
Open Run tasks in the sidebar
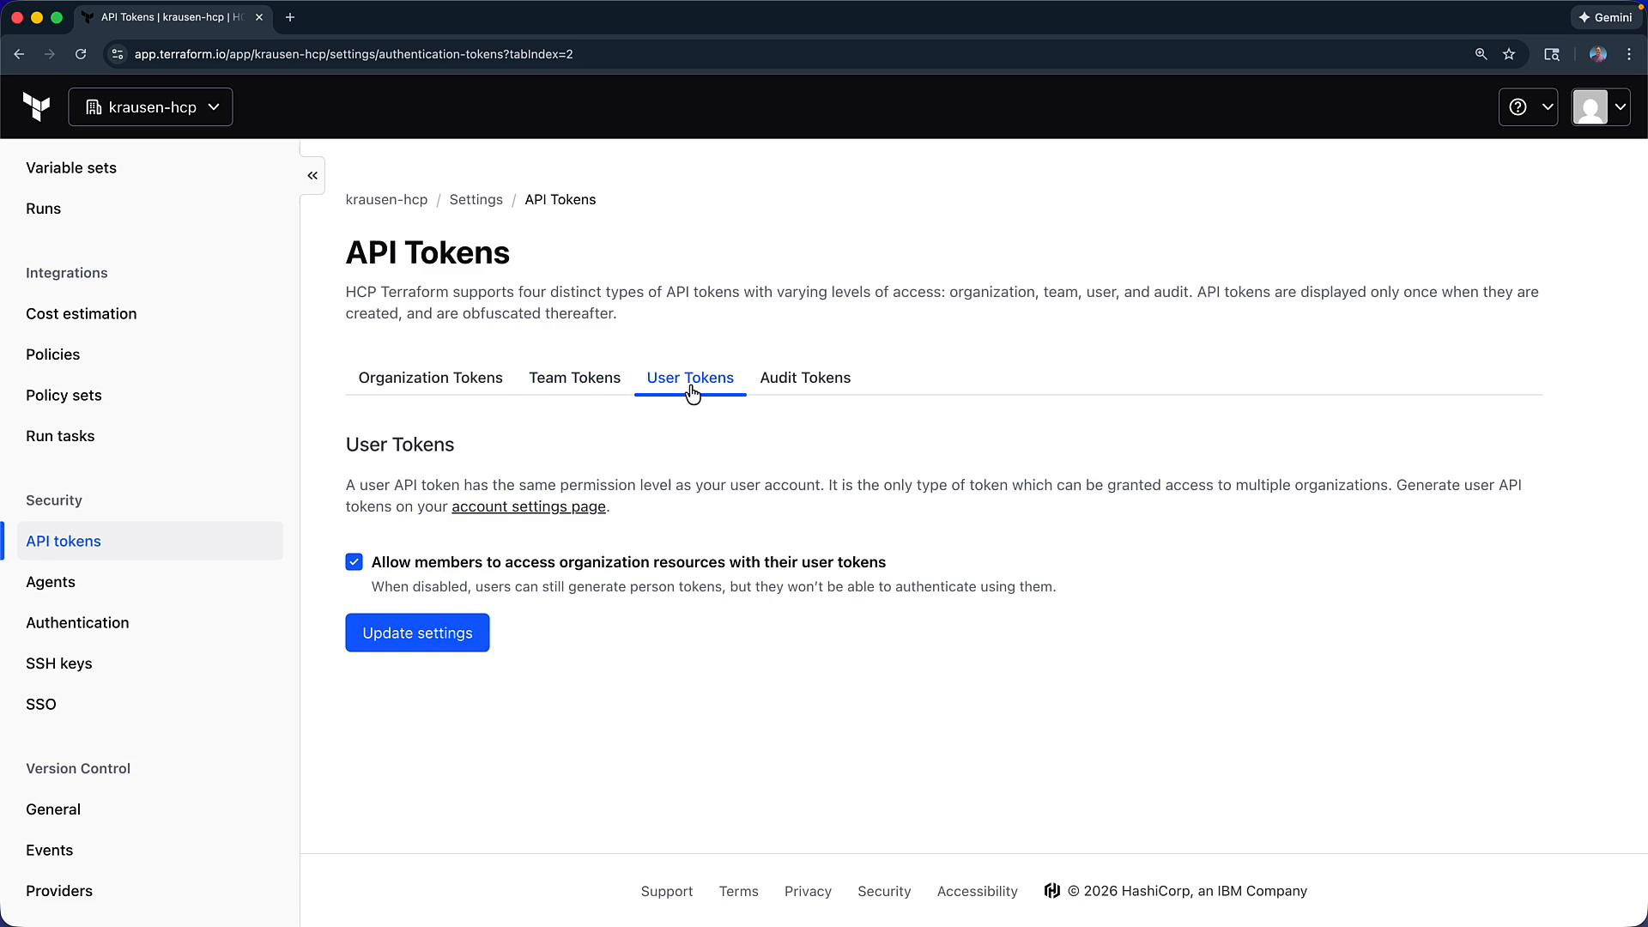coord(60,436)
